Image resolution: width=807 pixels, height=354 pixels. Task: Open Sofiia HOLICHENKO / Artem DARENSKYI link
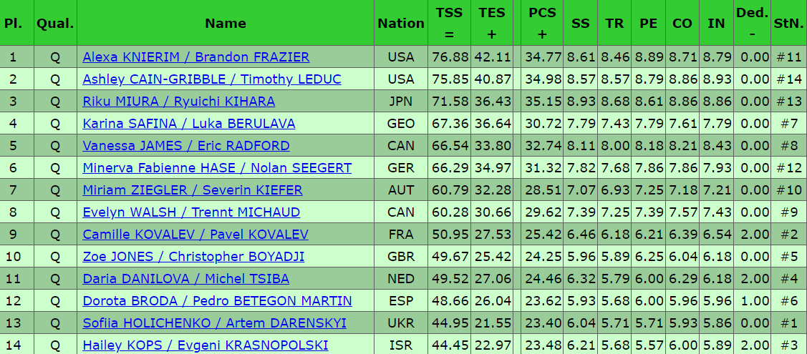pos(214,323)
